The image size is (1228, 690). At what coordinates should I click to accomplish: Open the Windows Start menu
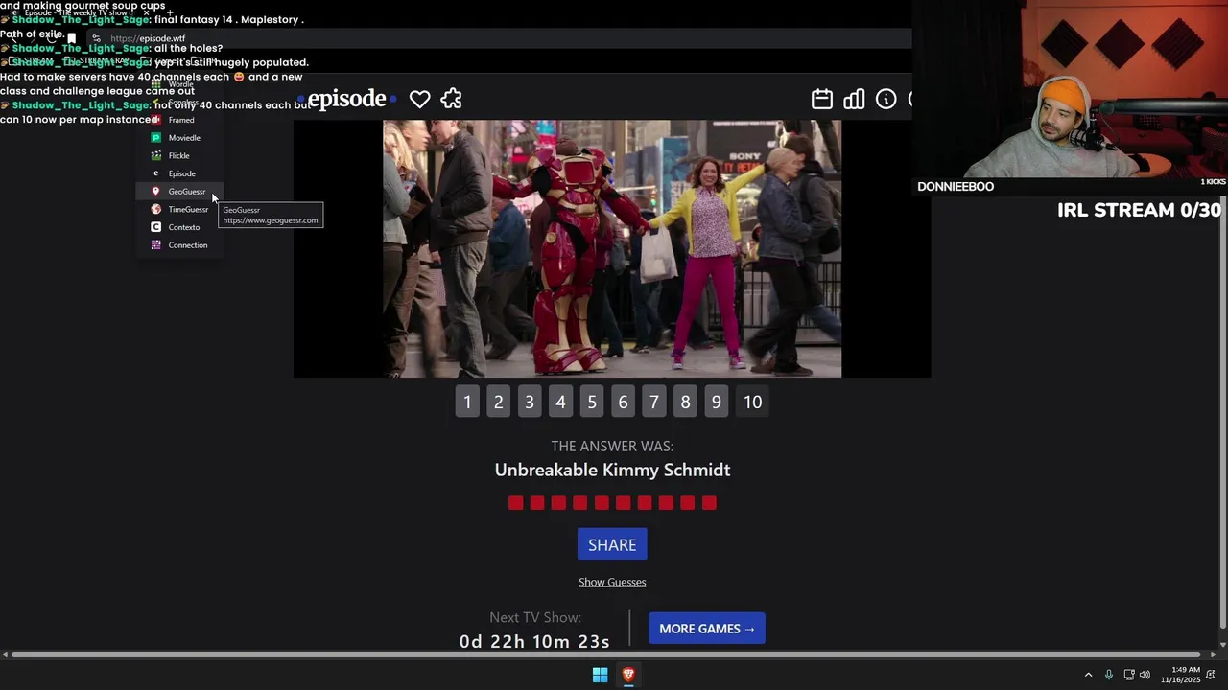(x=600, y=675)
